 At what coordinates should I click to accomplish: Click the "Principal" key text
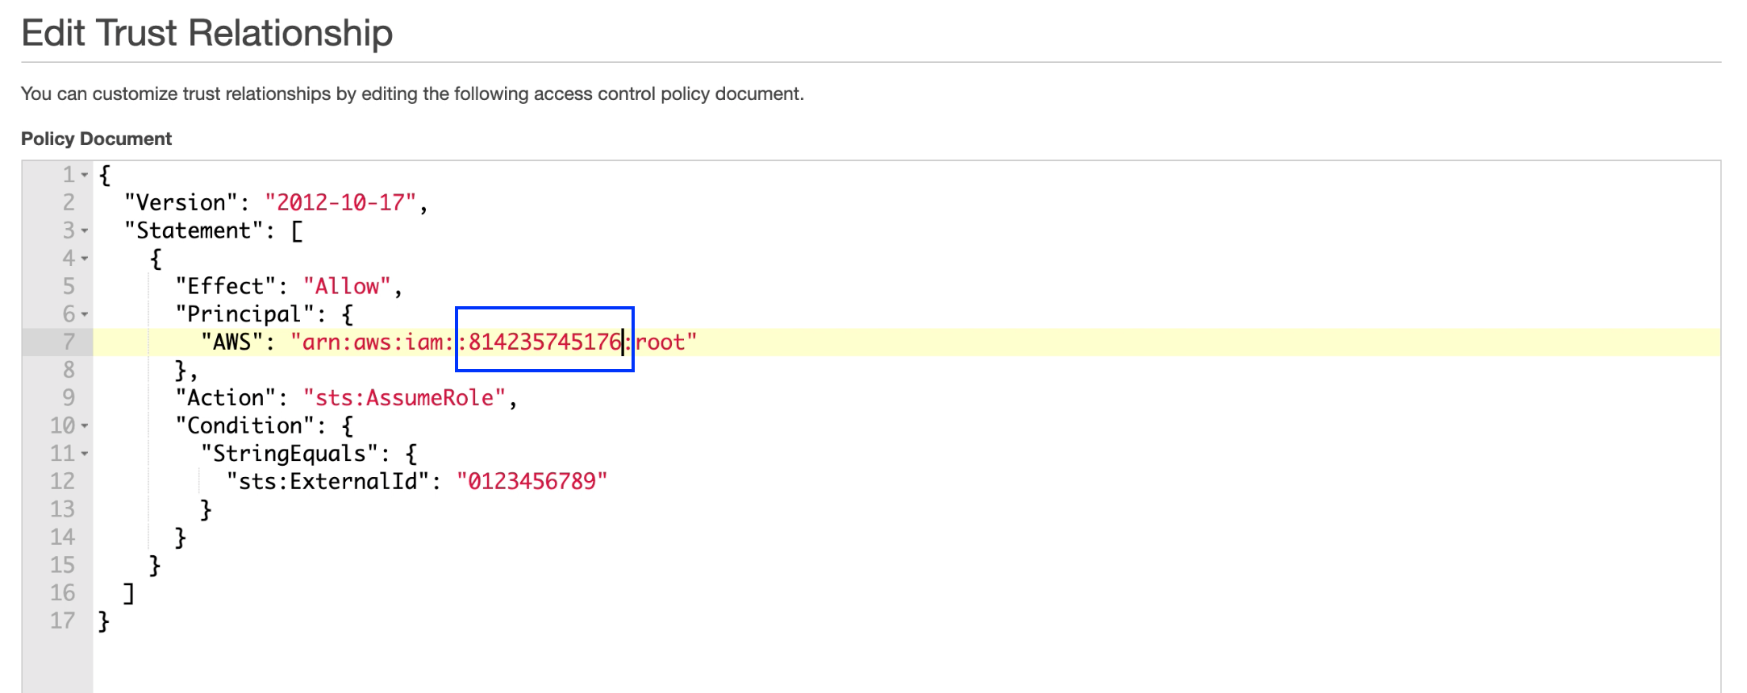pos(245,314)
